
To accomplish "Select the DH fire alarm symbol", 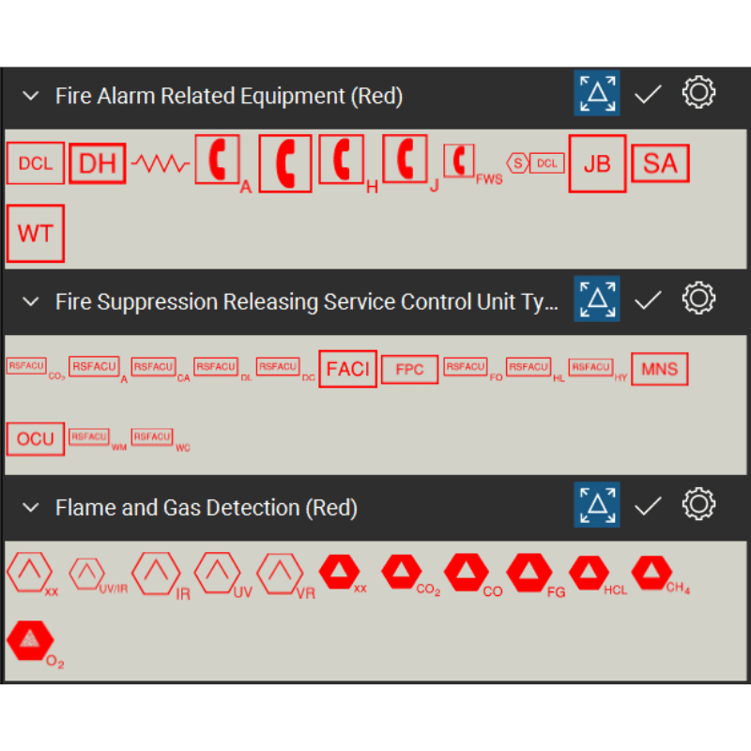I will [x=97, y=164].
